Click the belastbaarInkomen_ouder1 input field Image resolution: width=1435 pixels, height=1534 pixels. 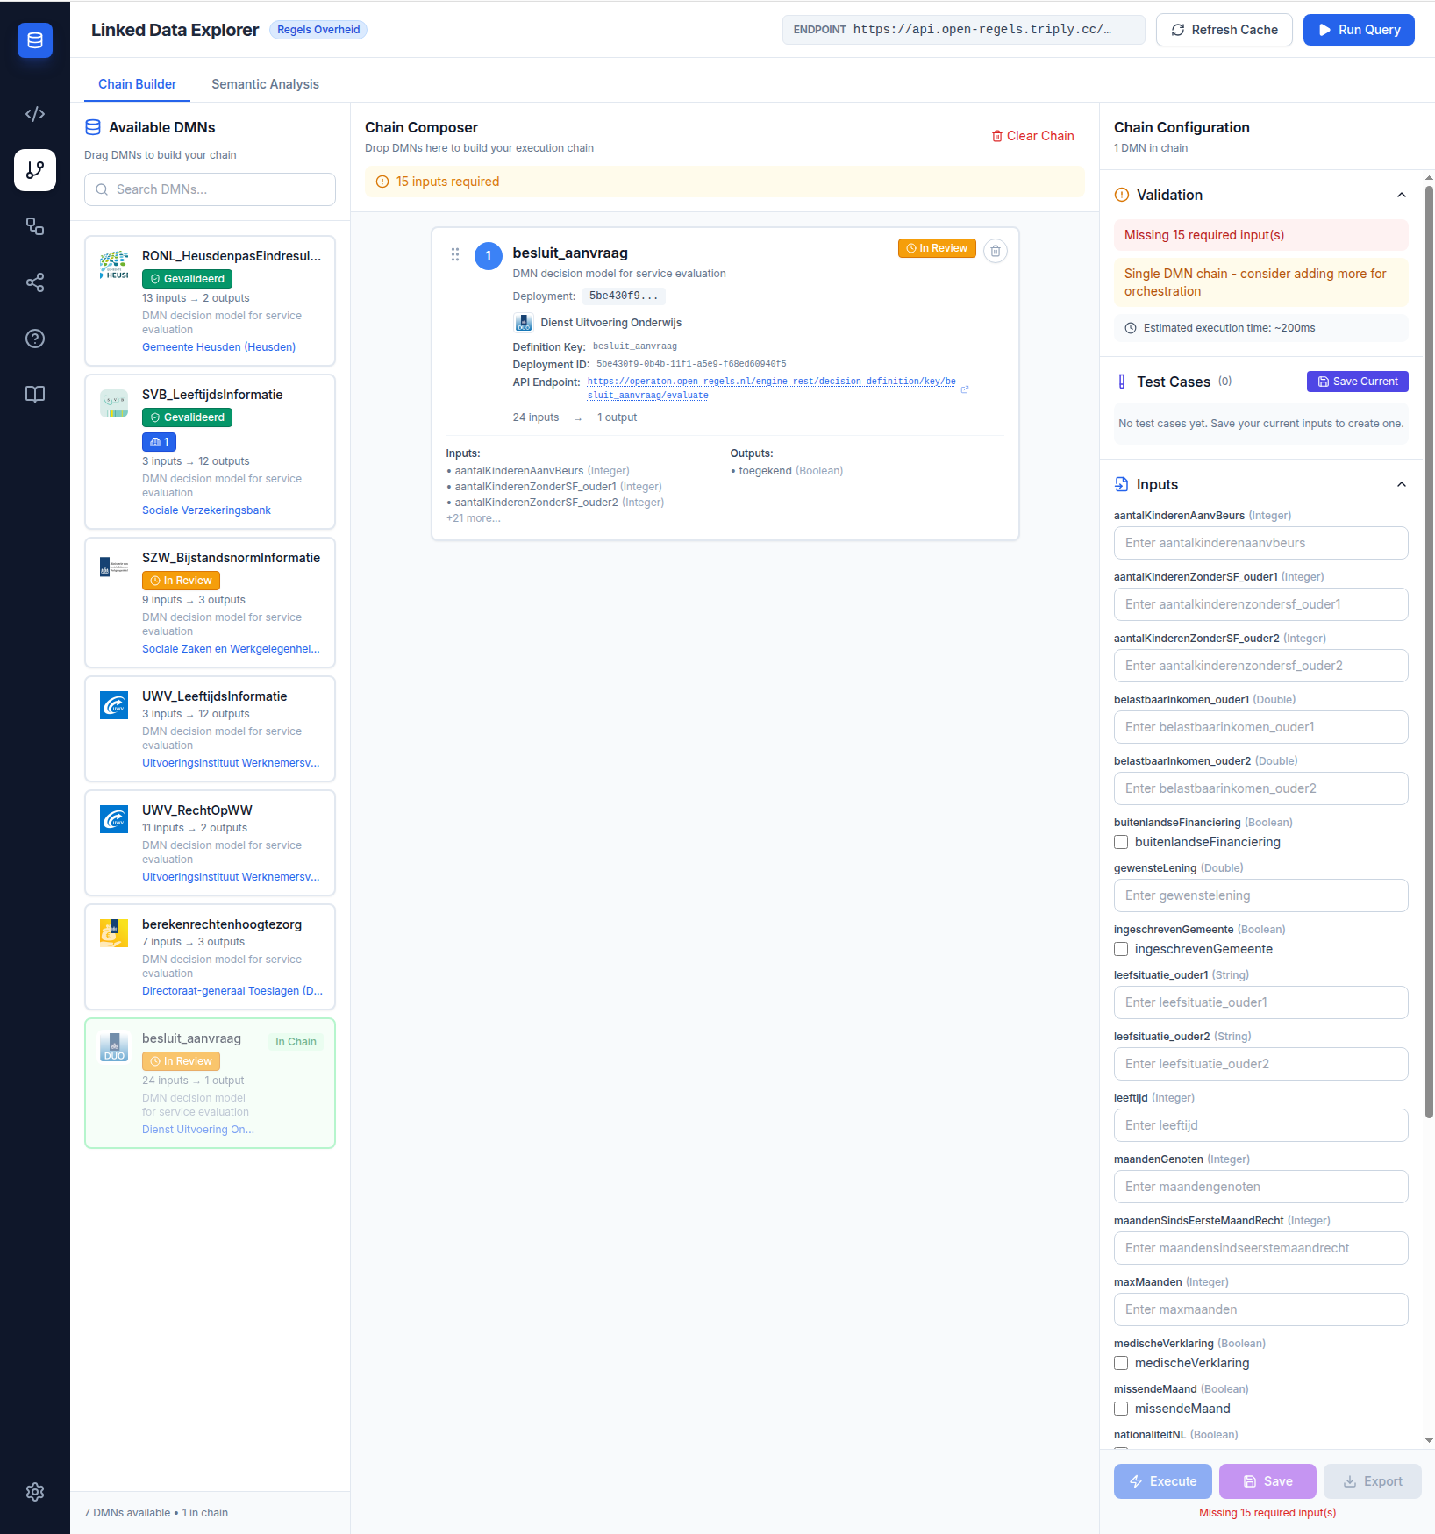click(x=1261, y=727)
